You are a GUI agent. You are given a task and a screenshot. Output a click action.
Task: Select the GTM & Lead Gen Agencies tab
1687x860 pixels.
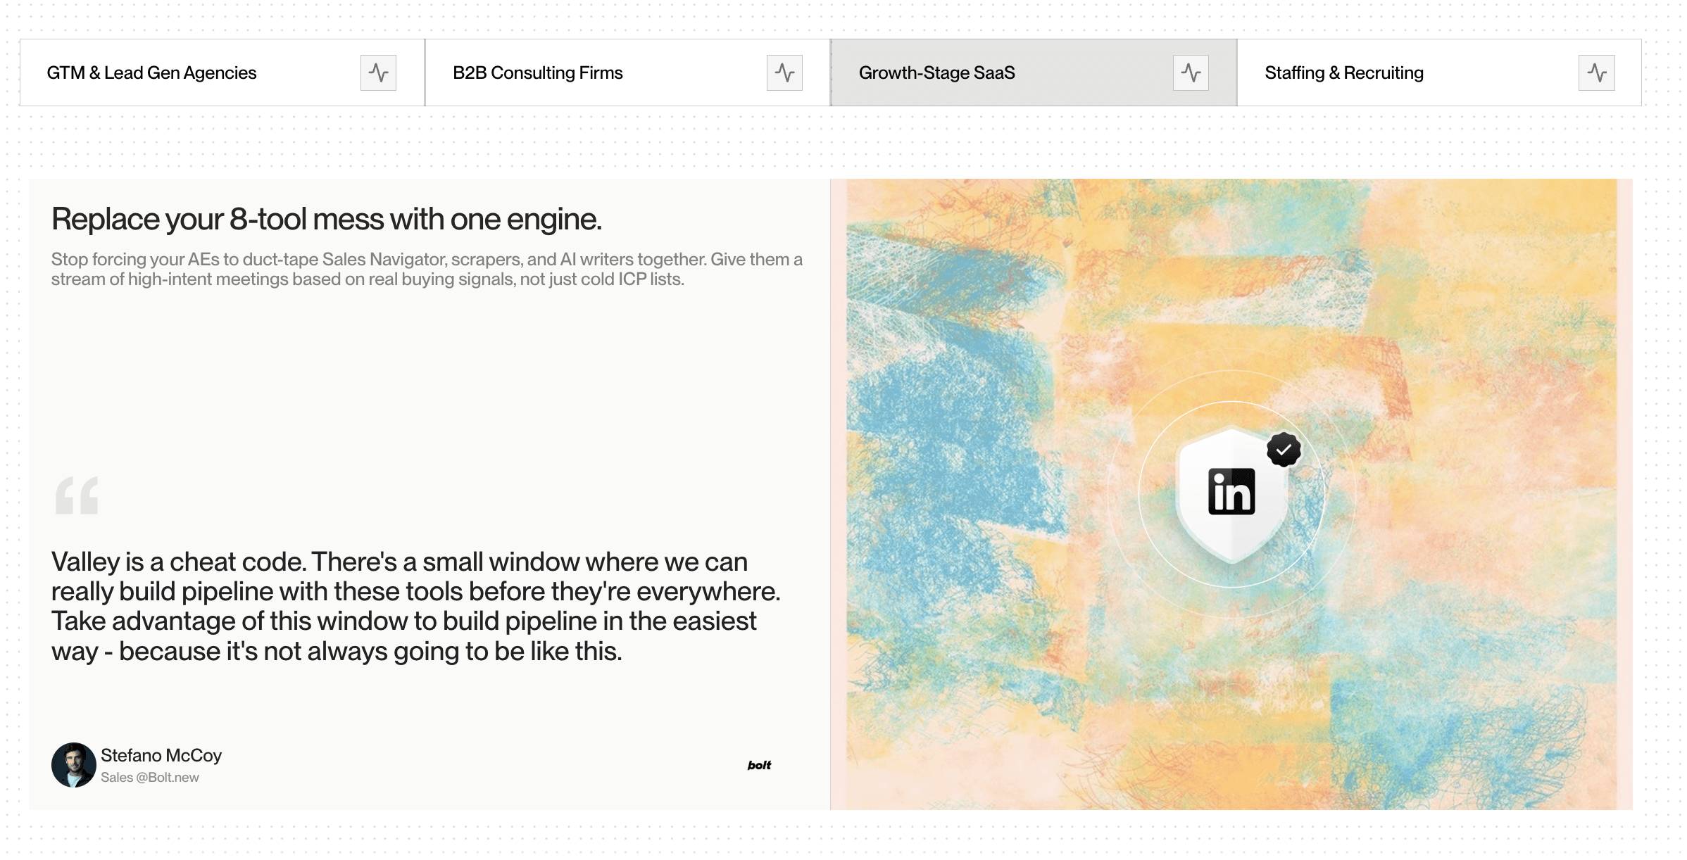click(x=151, y=72)
